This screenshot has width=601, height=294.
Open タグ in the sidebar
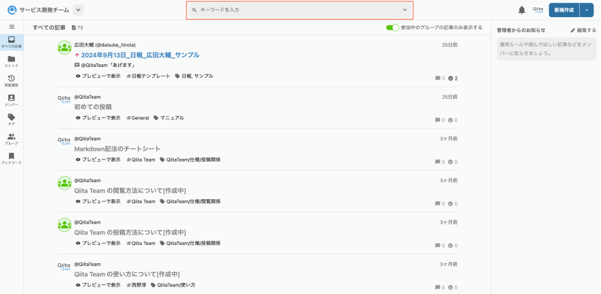[12, 120]
